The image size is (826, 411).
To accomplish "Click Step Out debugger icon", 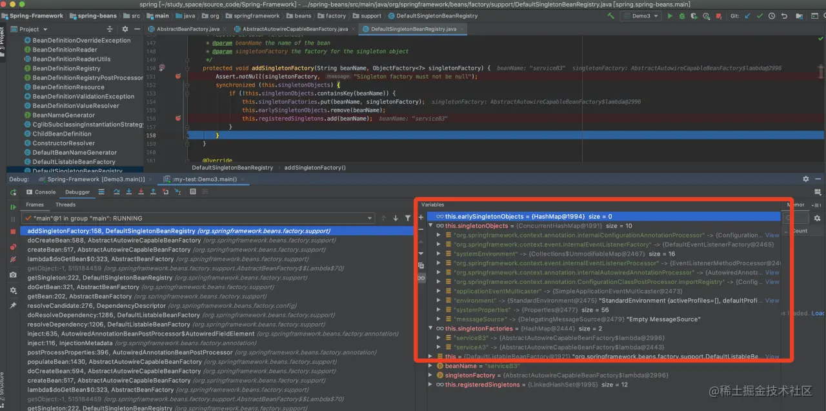I will tap(153, 192).
